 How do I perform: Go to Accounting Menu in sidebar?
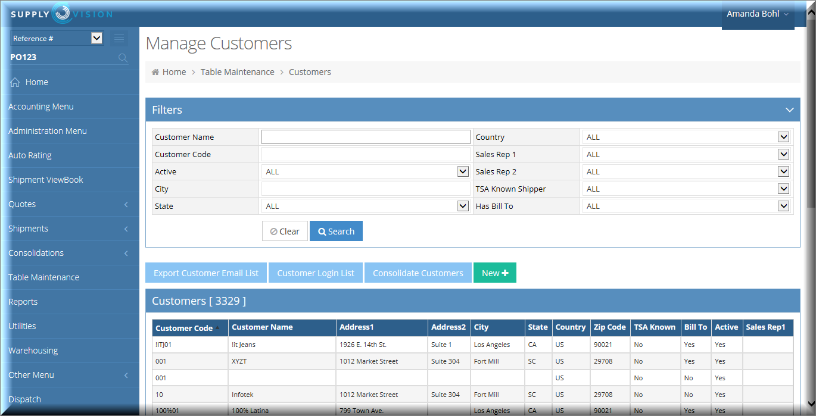(x=41, y=107)
